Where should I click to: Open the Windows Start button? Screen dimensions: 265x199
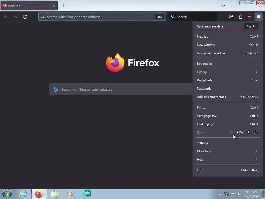pyautogui.click(x=7, y=194)
